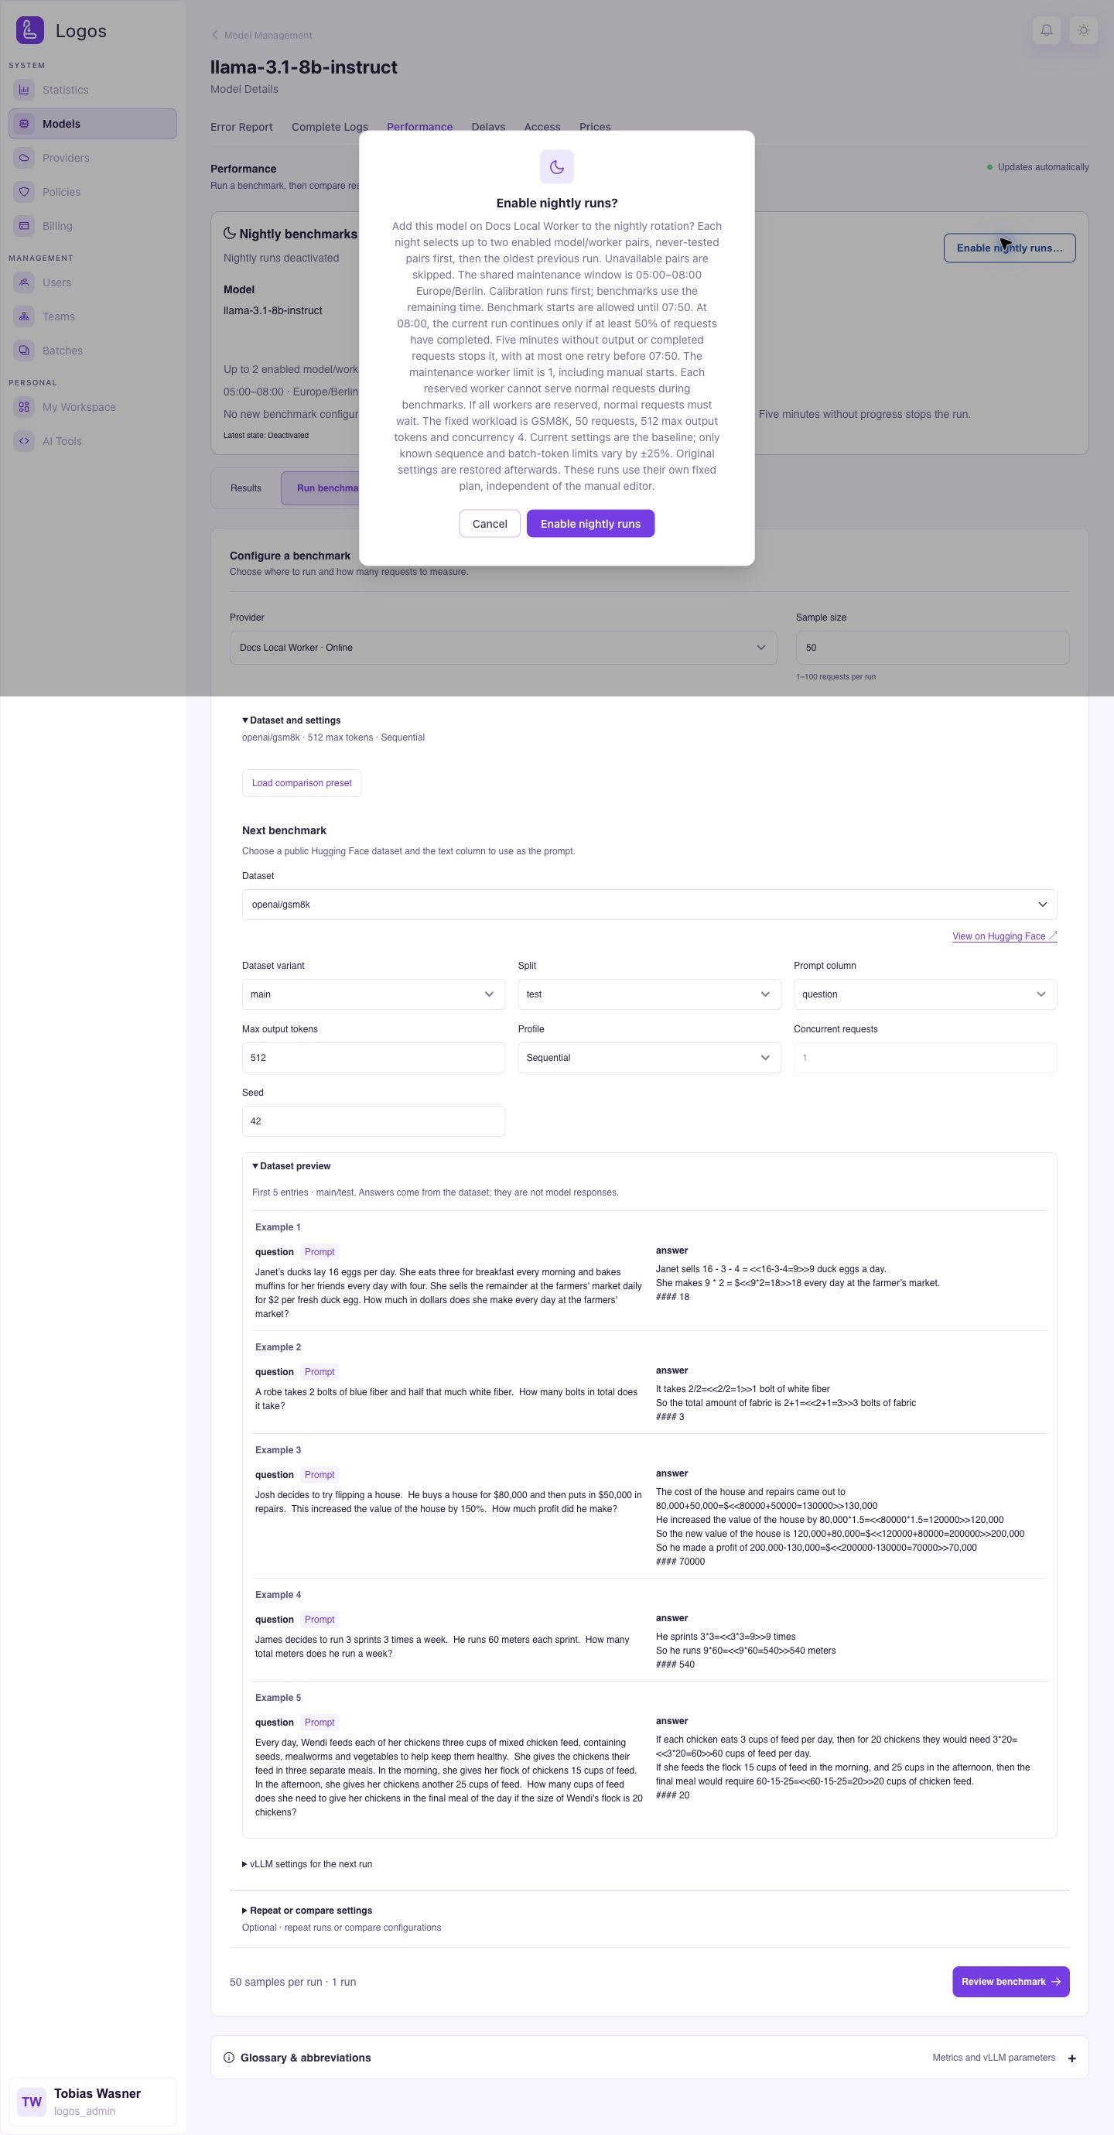Open Policies via its shield icon
Viewport: 1114px width, 2135px height.
pos(24,191)
